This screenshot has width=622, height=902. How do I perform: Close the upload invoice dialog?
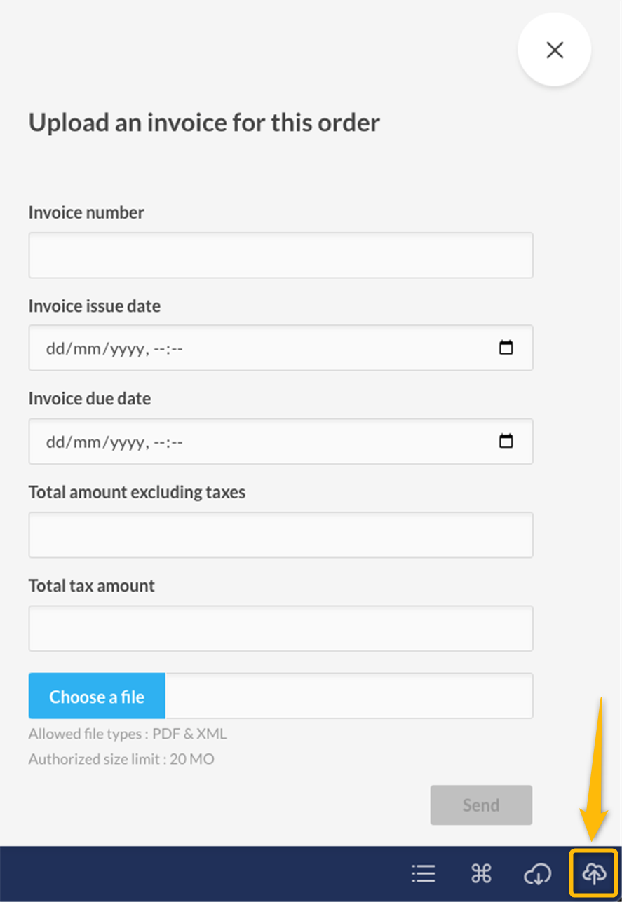pos(555,50)
